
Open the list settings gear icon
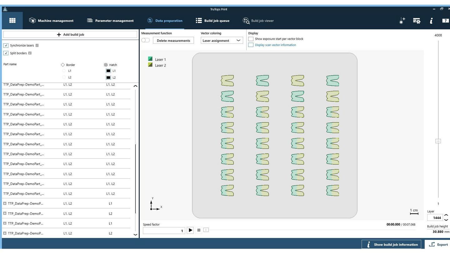tap(417, 21)
